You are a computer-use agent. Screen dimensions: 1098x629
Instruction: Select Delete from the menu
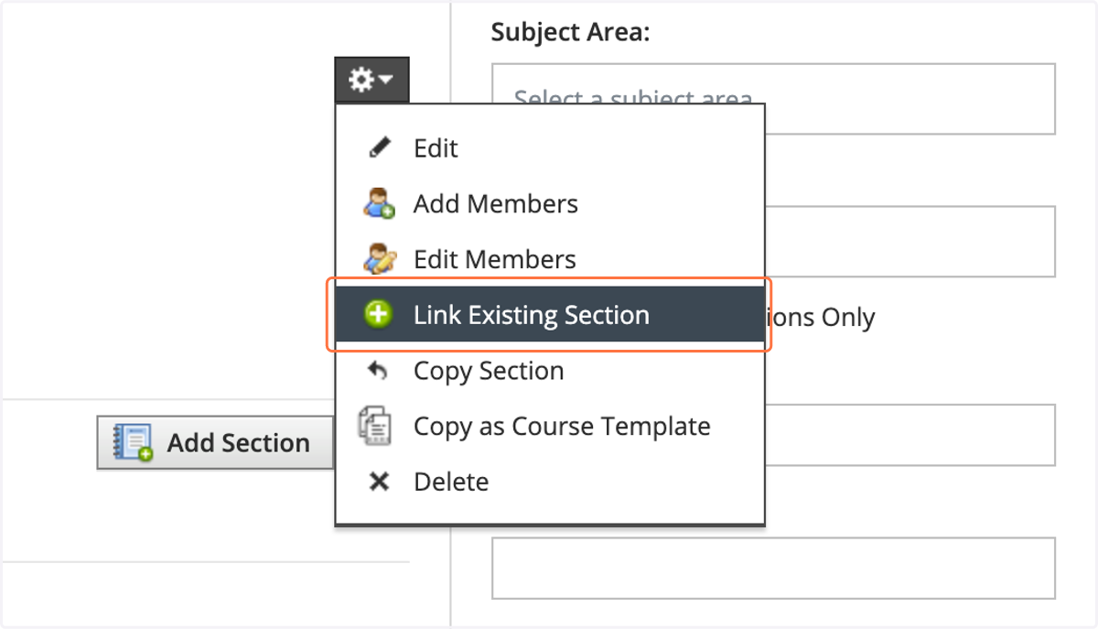pos(550,482)
